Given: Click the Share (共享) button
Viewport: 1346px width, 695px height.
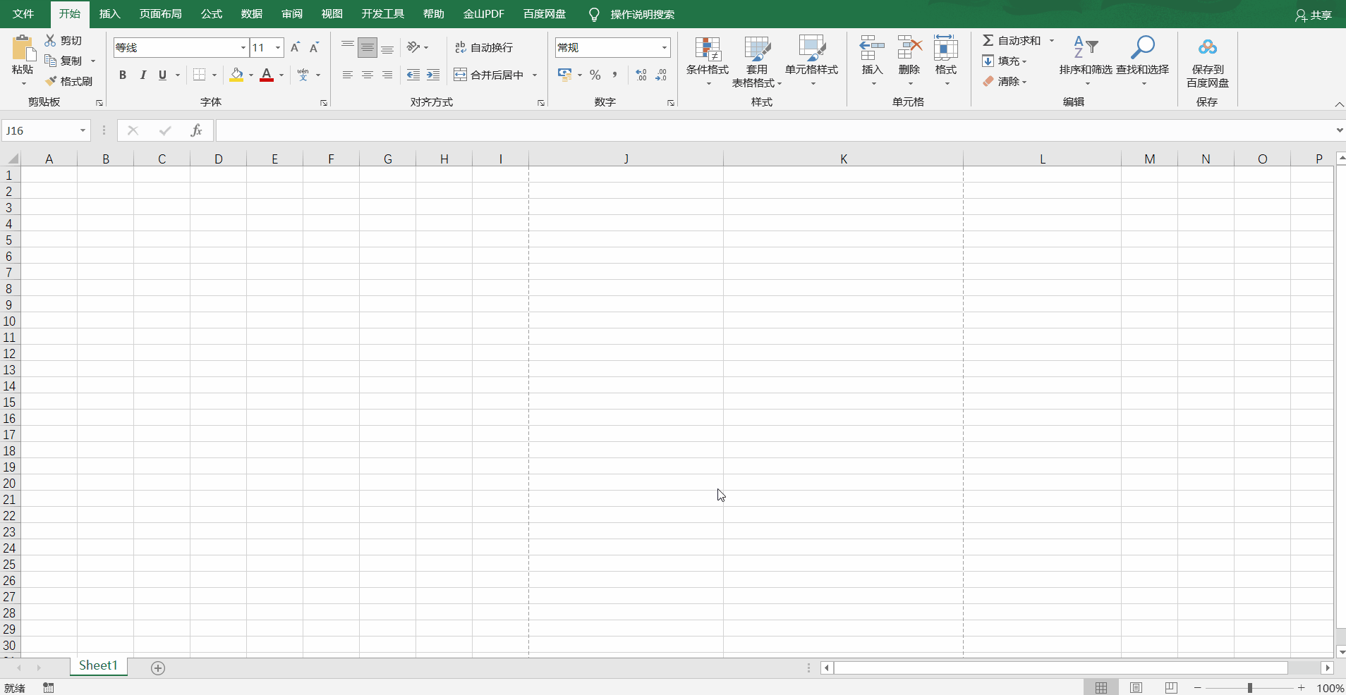Looking at the screenshot, I should (1314, 15).
